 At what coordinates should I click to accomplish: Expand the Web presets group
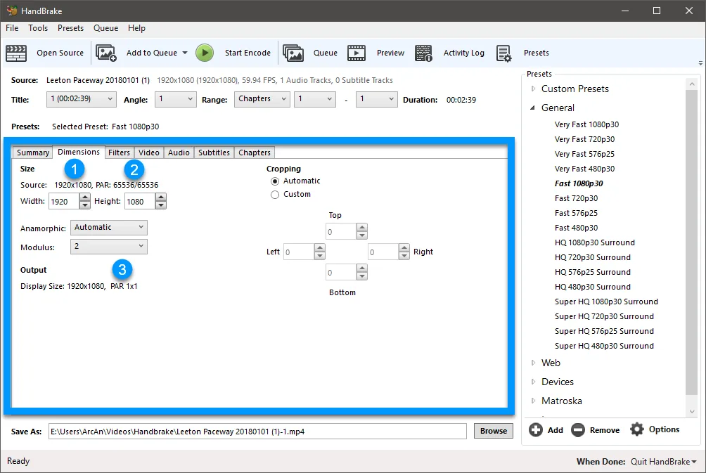click(534, 363)
